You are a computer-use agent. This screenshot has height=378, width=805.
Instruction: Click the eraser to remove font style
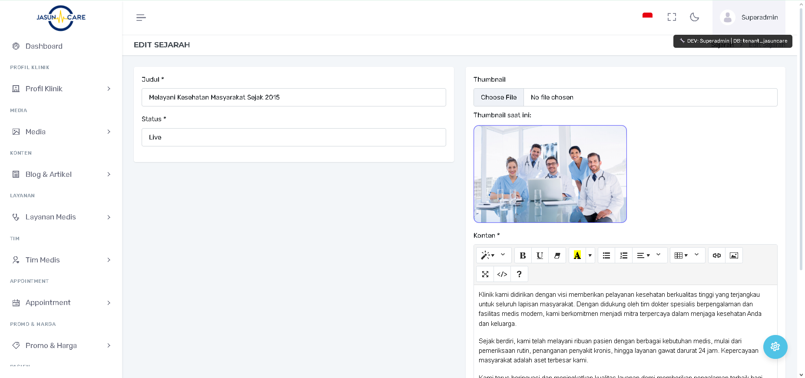(557, 255)
